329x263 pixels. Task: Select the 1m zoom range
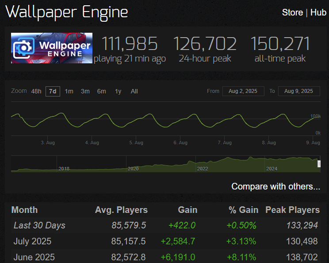click(69, 91)
